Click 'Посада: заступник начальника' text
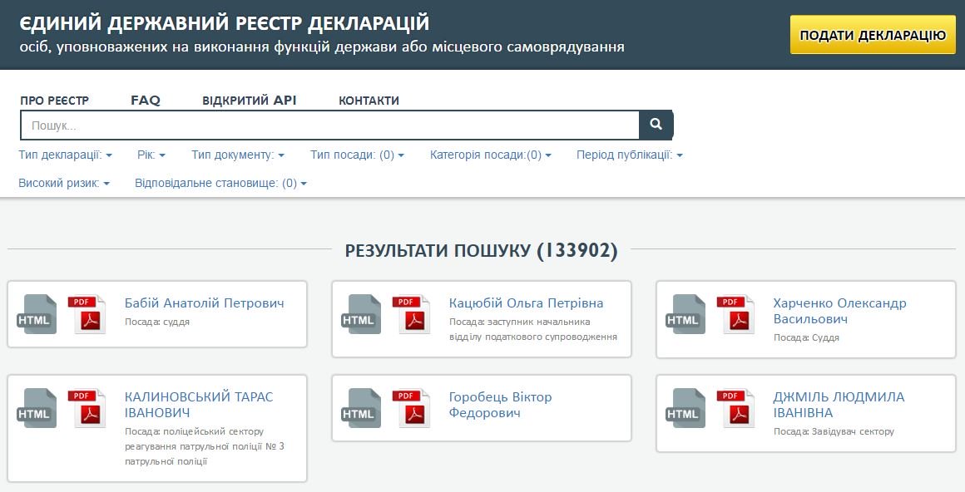This screenshot has height=492, width=965. coord(519,322)
